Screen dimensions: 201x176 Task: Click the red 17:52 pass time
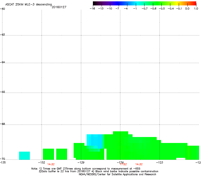tap(123, 164)
